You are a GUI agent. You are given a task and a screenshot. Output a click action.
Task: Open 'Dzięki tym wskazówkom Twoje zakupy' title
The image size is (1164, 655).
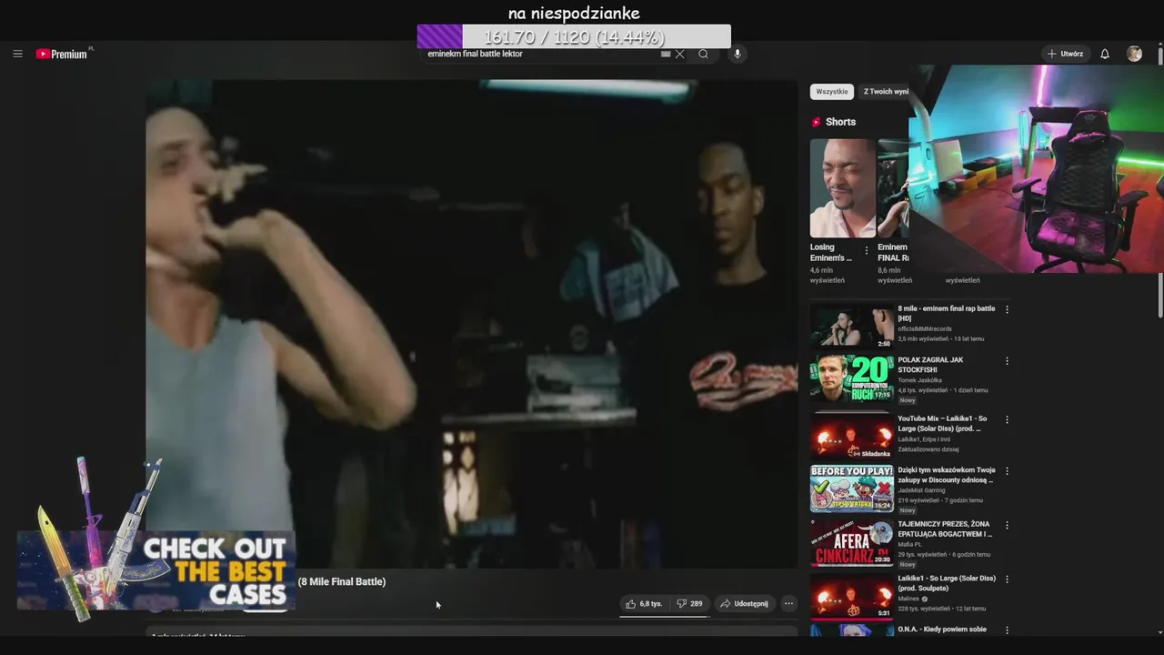tap(946, 475)
